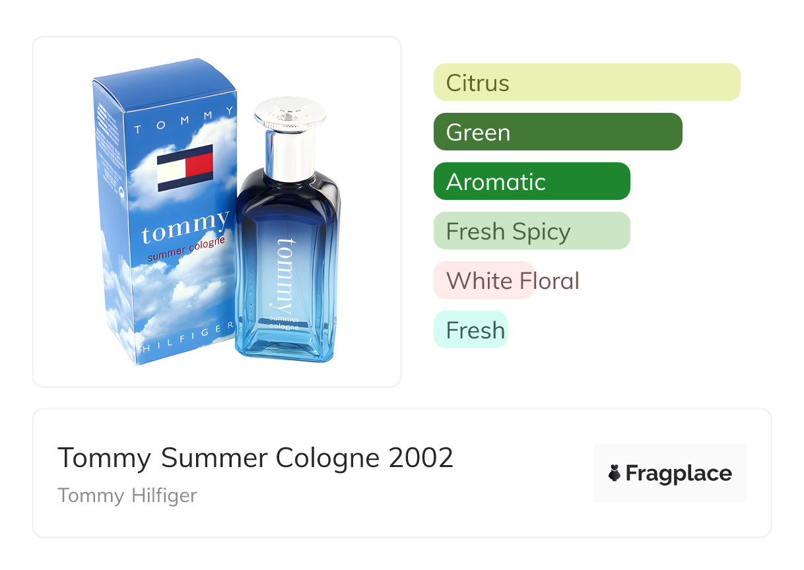Viewport: 804px width, 570px height.
Task: Open the Tommy Hilfiger brand link
Action: pyautogui.click(x=127, y=495)
